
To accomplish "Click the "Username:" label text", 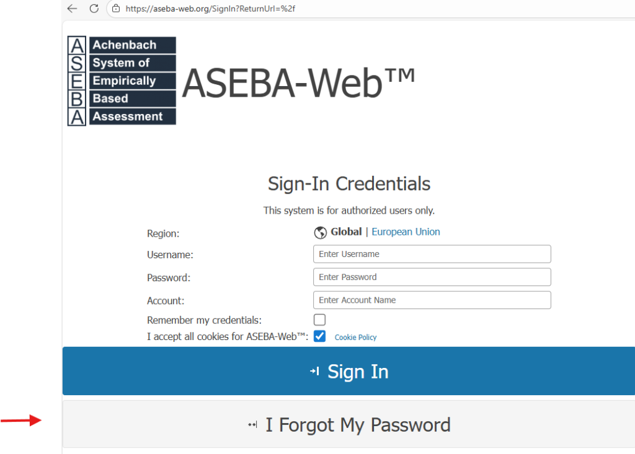I will (x=170, y=255).
